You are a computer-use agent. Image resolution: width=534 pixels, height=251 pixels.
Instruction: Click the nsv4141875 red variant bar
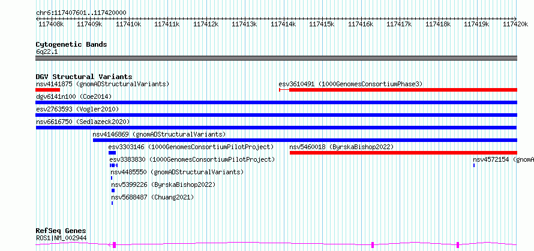[x=47, y=90]
